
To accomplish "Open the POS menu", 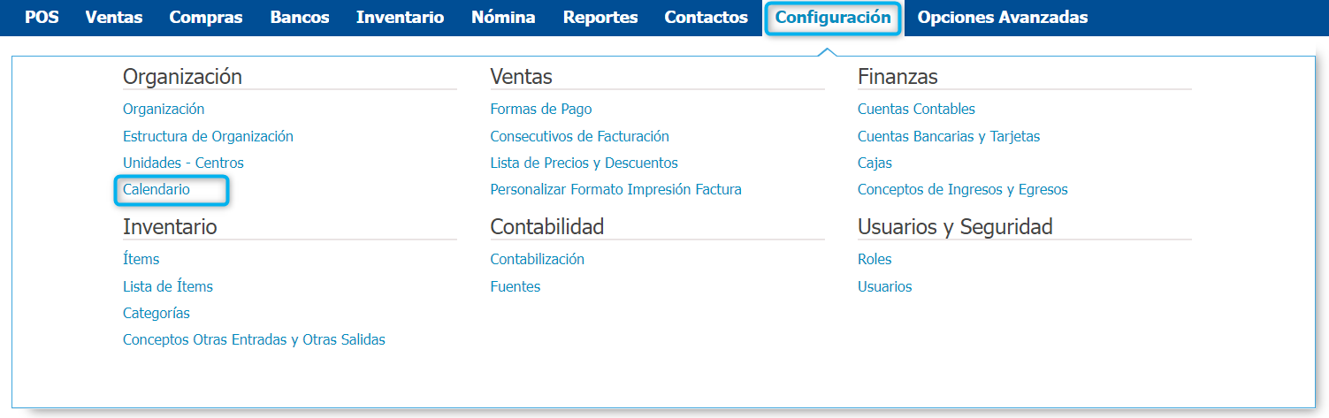I will tap(42, 18).
